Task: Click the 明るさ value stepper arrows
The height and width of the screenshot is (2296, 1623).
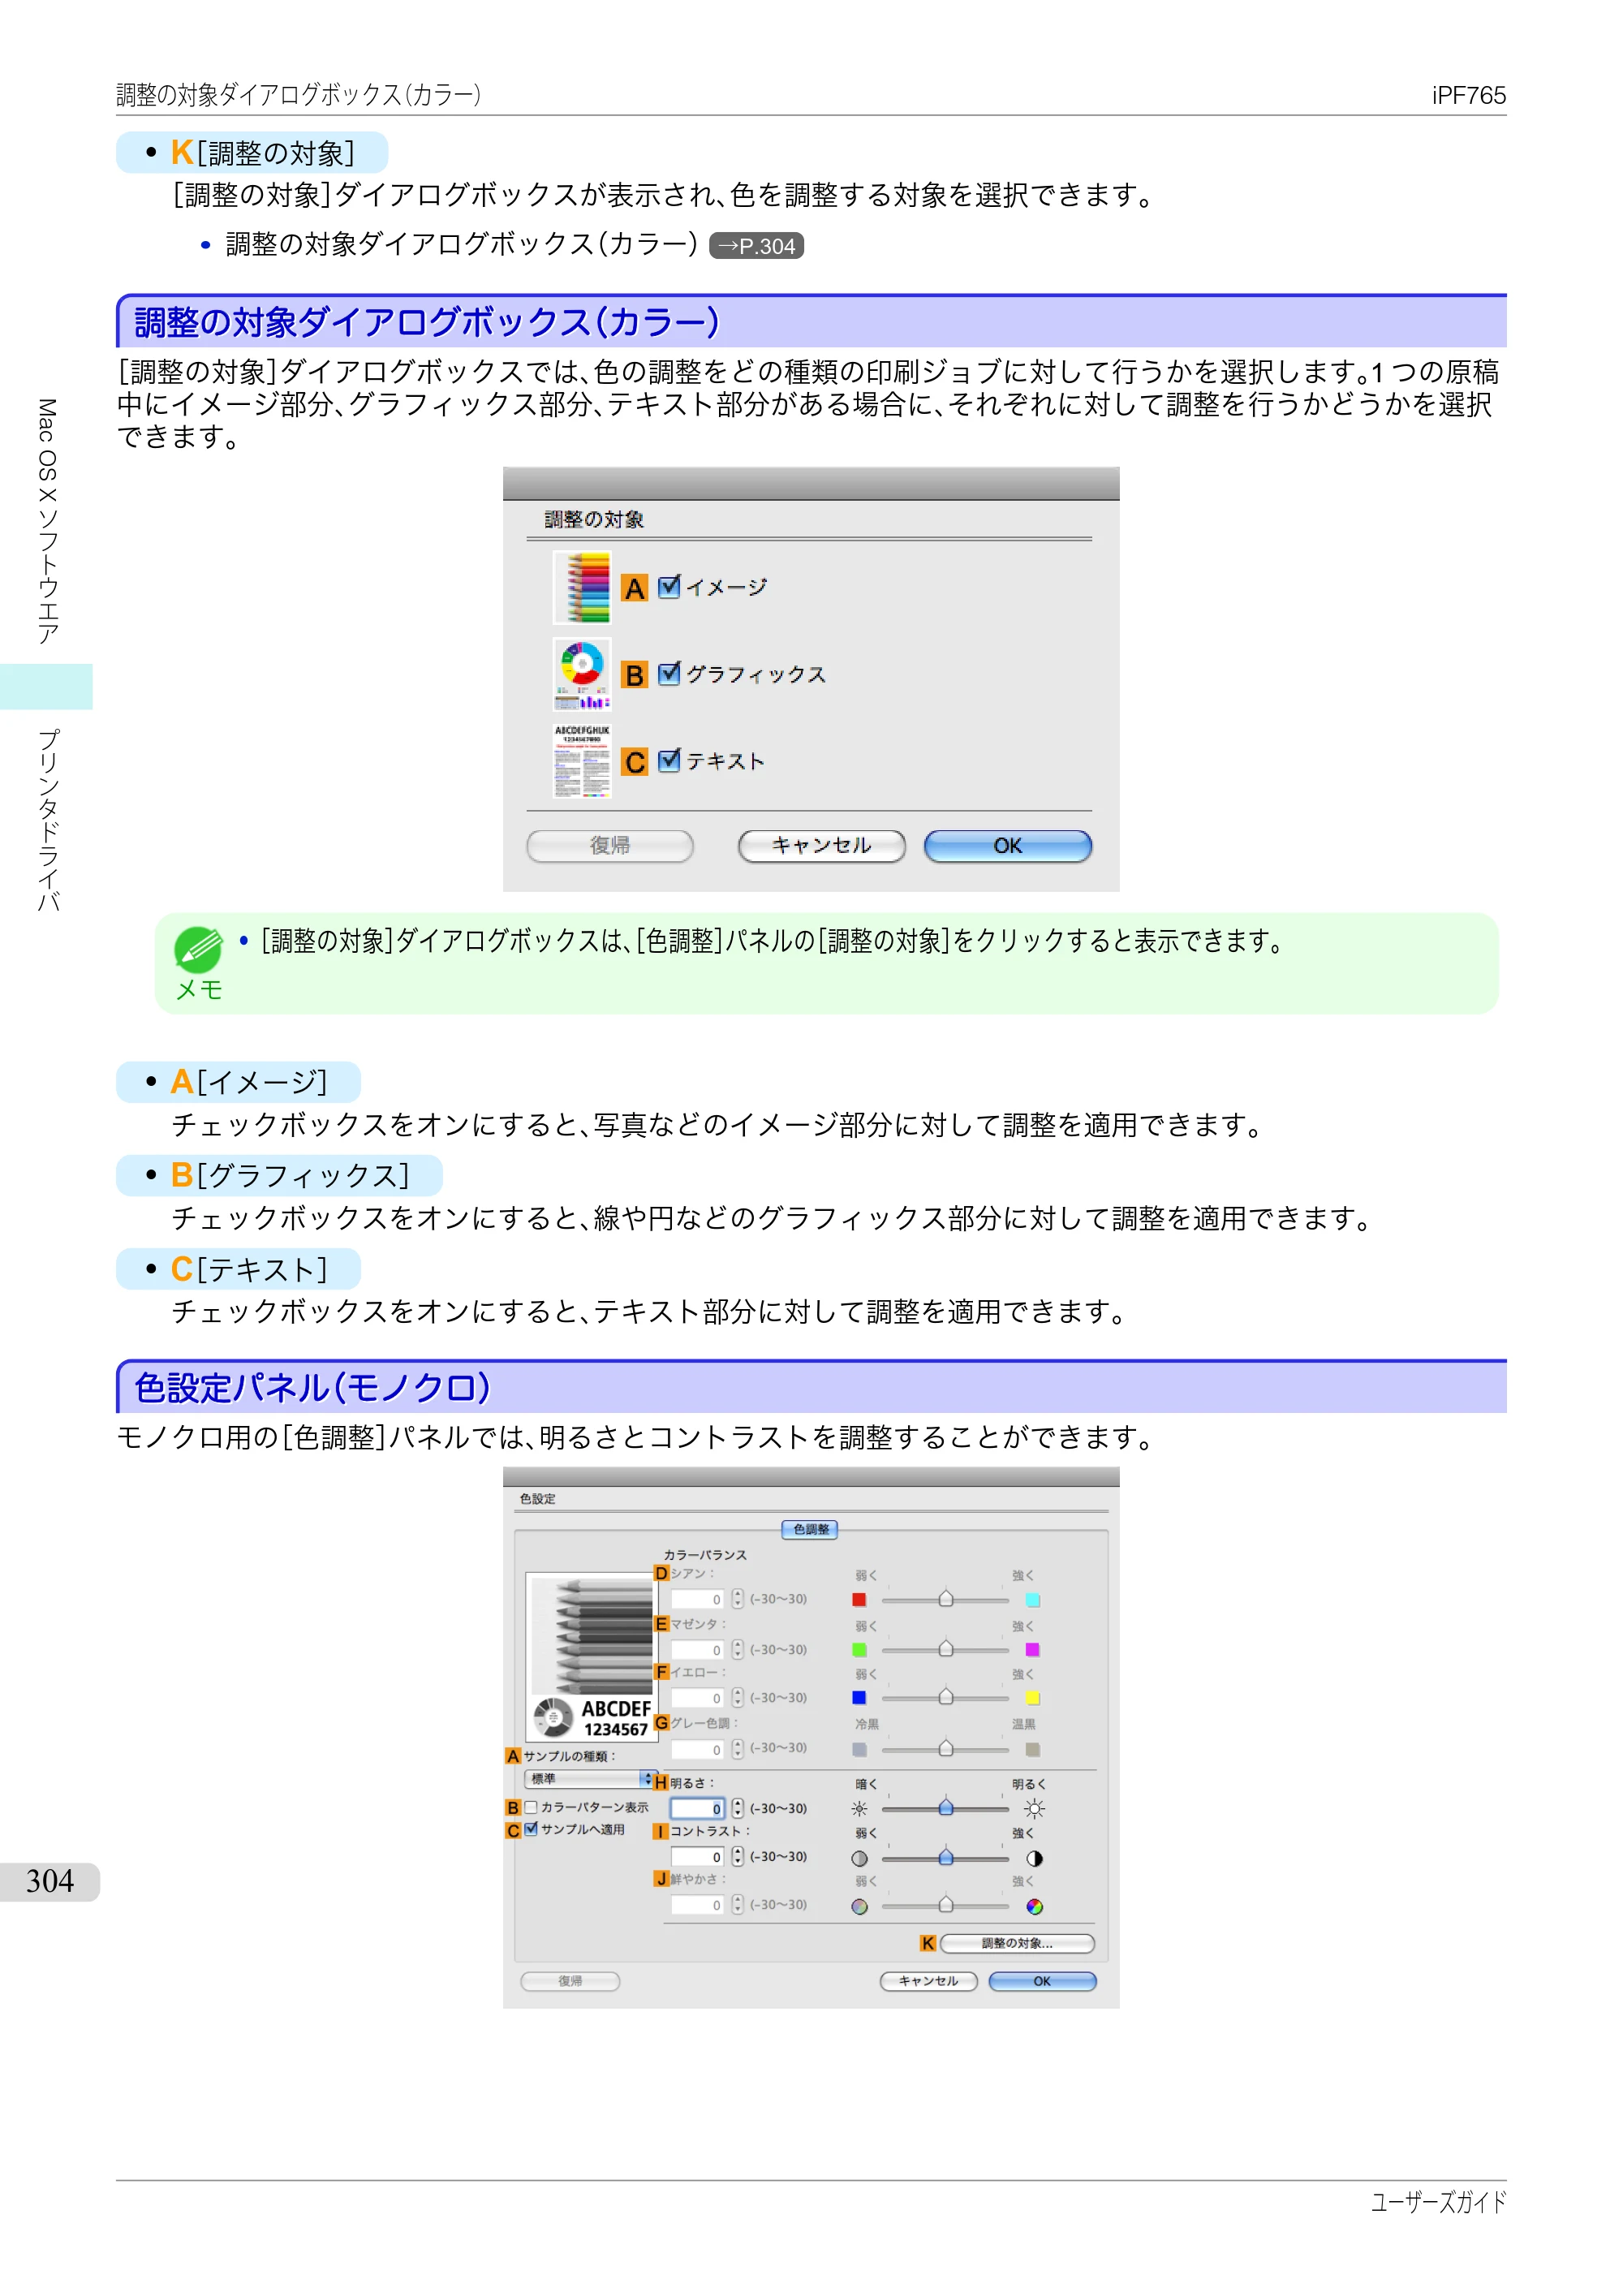Action: point(738,1808)
